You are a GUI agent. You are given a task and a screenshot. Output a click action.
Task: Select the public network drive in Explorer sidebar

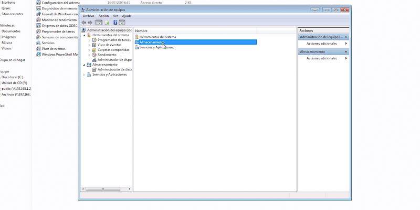click(16, 89)
